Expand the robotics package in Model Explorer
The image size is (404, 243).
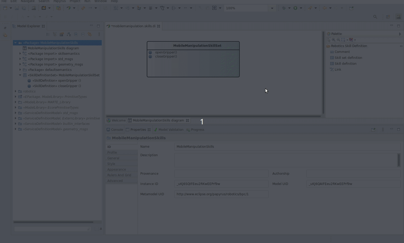click(x=15, y=91)
